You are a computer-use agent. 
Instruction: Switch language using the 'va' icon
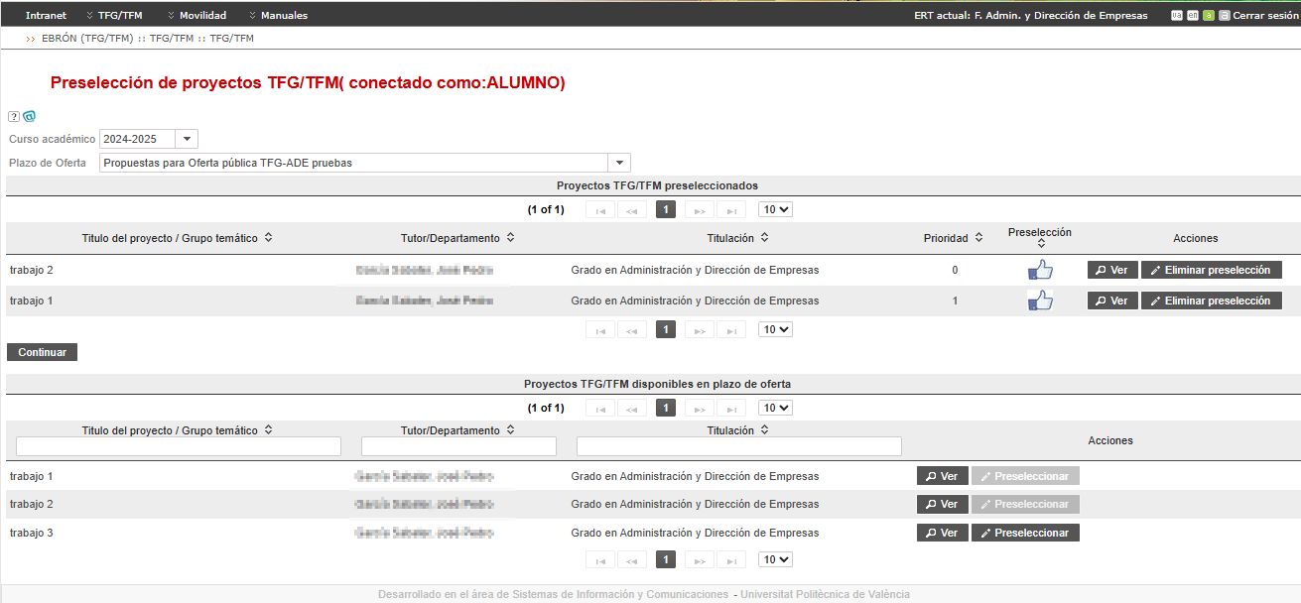tap(1177, 16)
